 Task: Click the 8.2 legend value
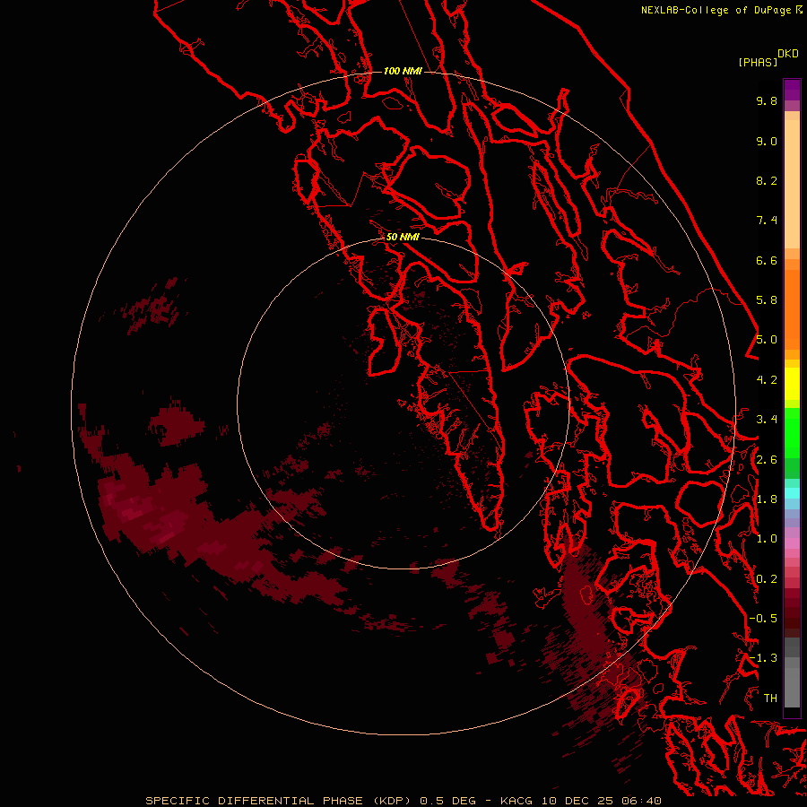767,180
